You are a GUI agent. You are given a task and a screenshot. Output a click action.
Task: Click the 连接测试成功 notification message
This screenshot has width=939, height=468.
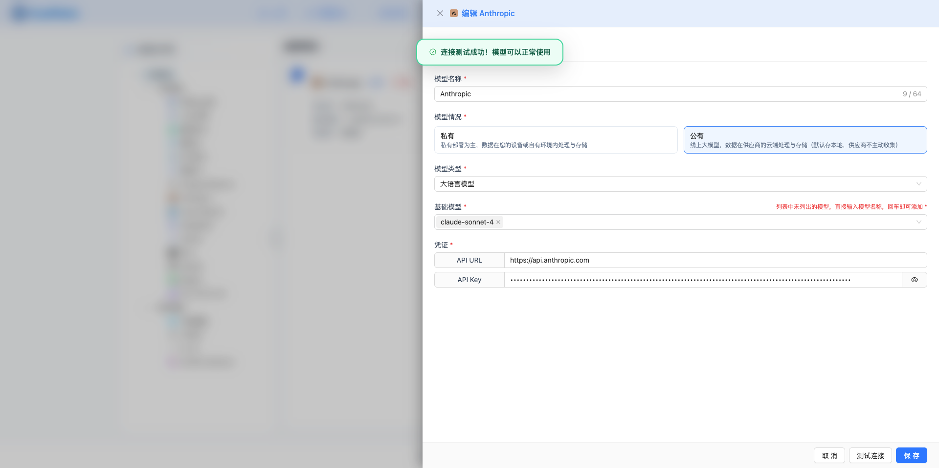pyautogui.click(x=495, y=52)
